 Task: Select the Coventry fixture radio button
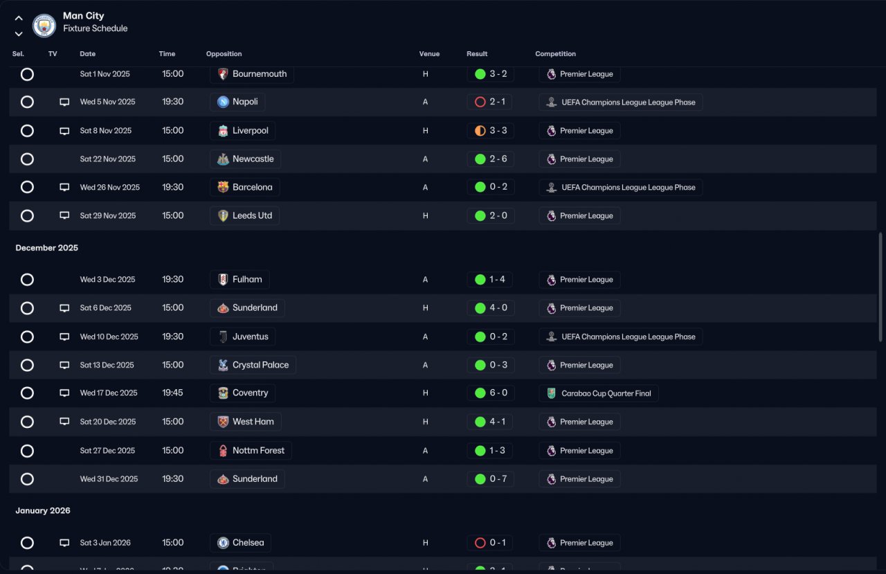[x=27, y=393]
